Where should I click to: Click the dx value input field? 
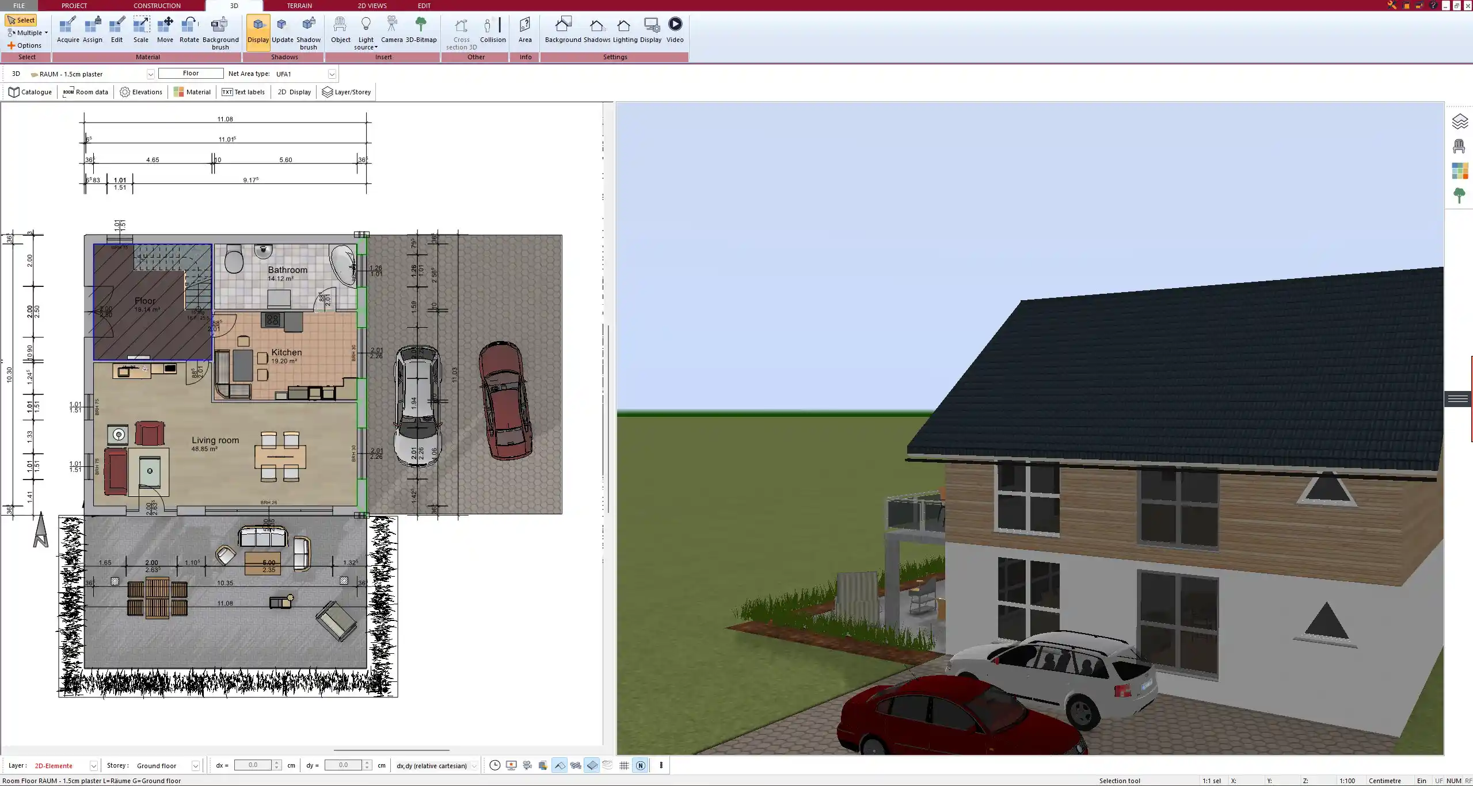[253, 765]
